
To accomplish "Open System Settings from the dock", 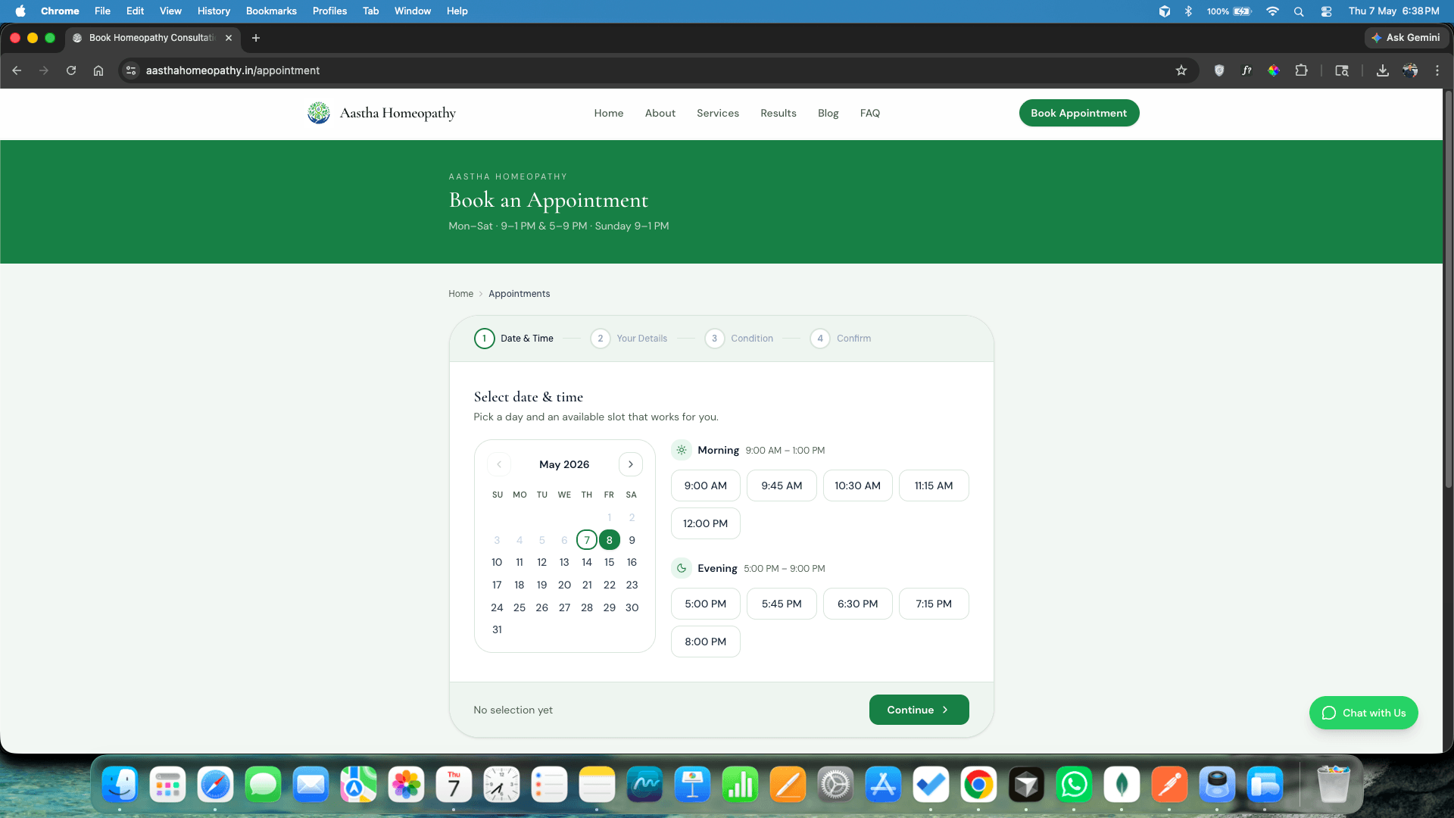I will 835,785.
